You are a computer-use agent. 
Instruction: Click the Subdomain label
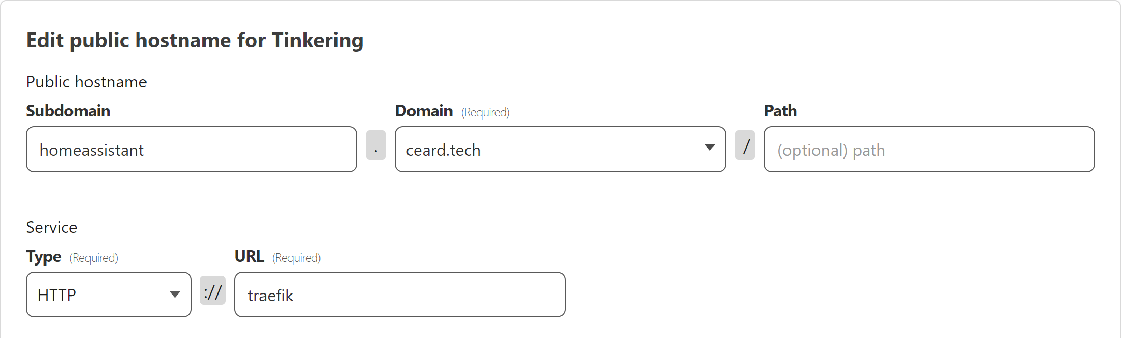click(x=68, y=111)
